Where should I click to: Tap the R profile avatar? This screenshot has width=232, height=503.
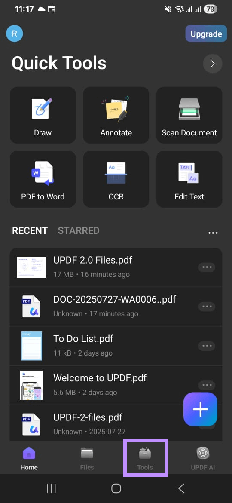click(x=15, y=34)
